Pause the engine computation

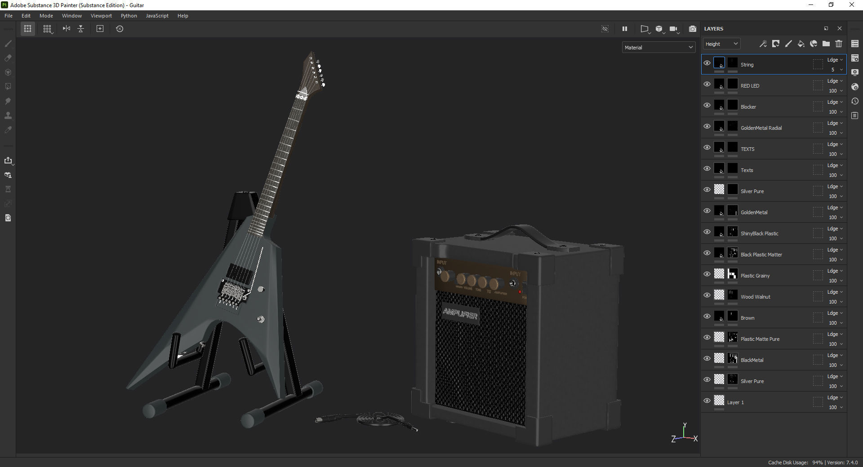624,29
